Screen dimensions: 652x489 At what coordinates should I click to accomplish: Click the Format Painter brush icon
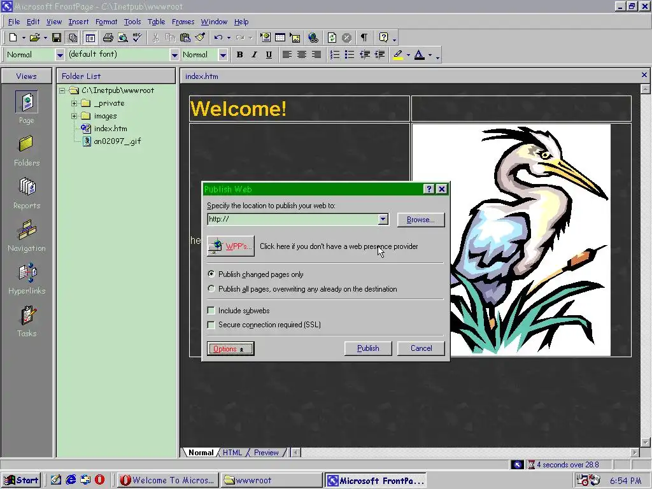point(200,38)
